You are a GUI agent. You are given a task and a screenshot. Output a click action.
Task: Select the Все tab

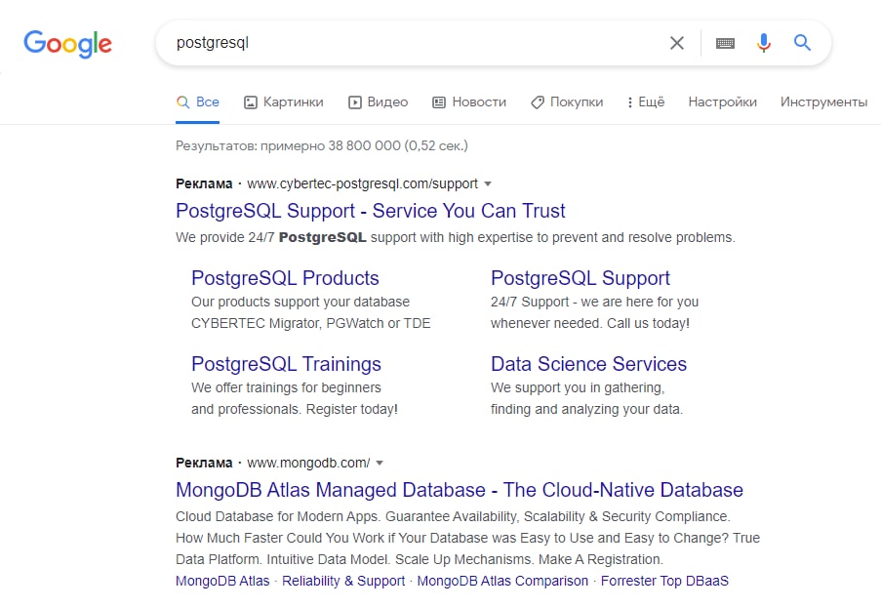pos(197,102)
